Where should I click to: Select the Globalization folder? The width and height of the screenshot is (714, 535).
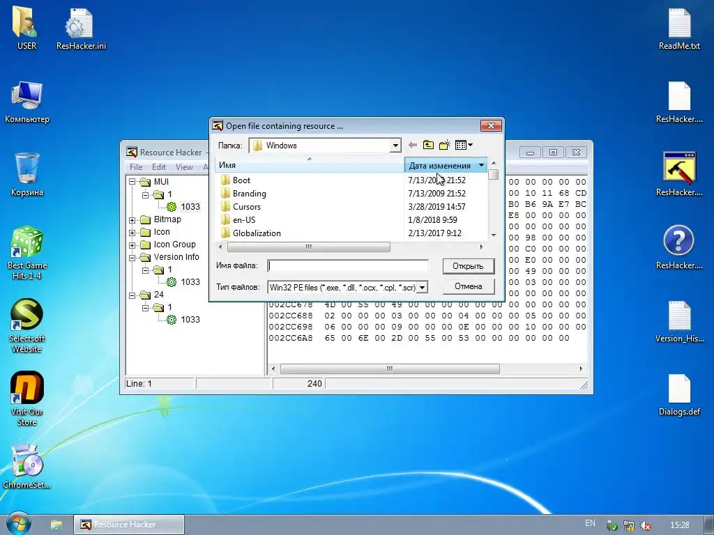[x=257, y=233]
